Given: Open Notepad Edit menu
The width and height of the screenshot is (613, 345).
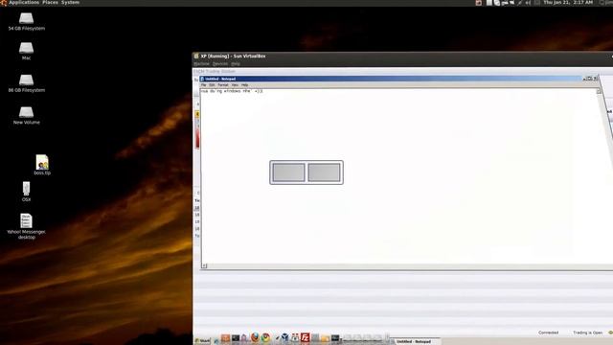Looking at the screenshot, I should point(212,85).
